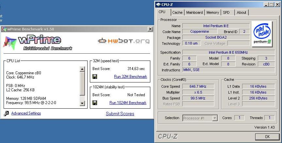Click the Instructions field 'MMX, SSE'
Viewport: 282px width, 143px height.
229,70
